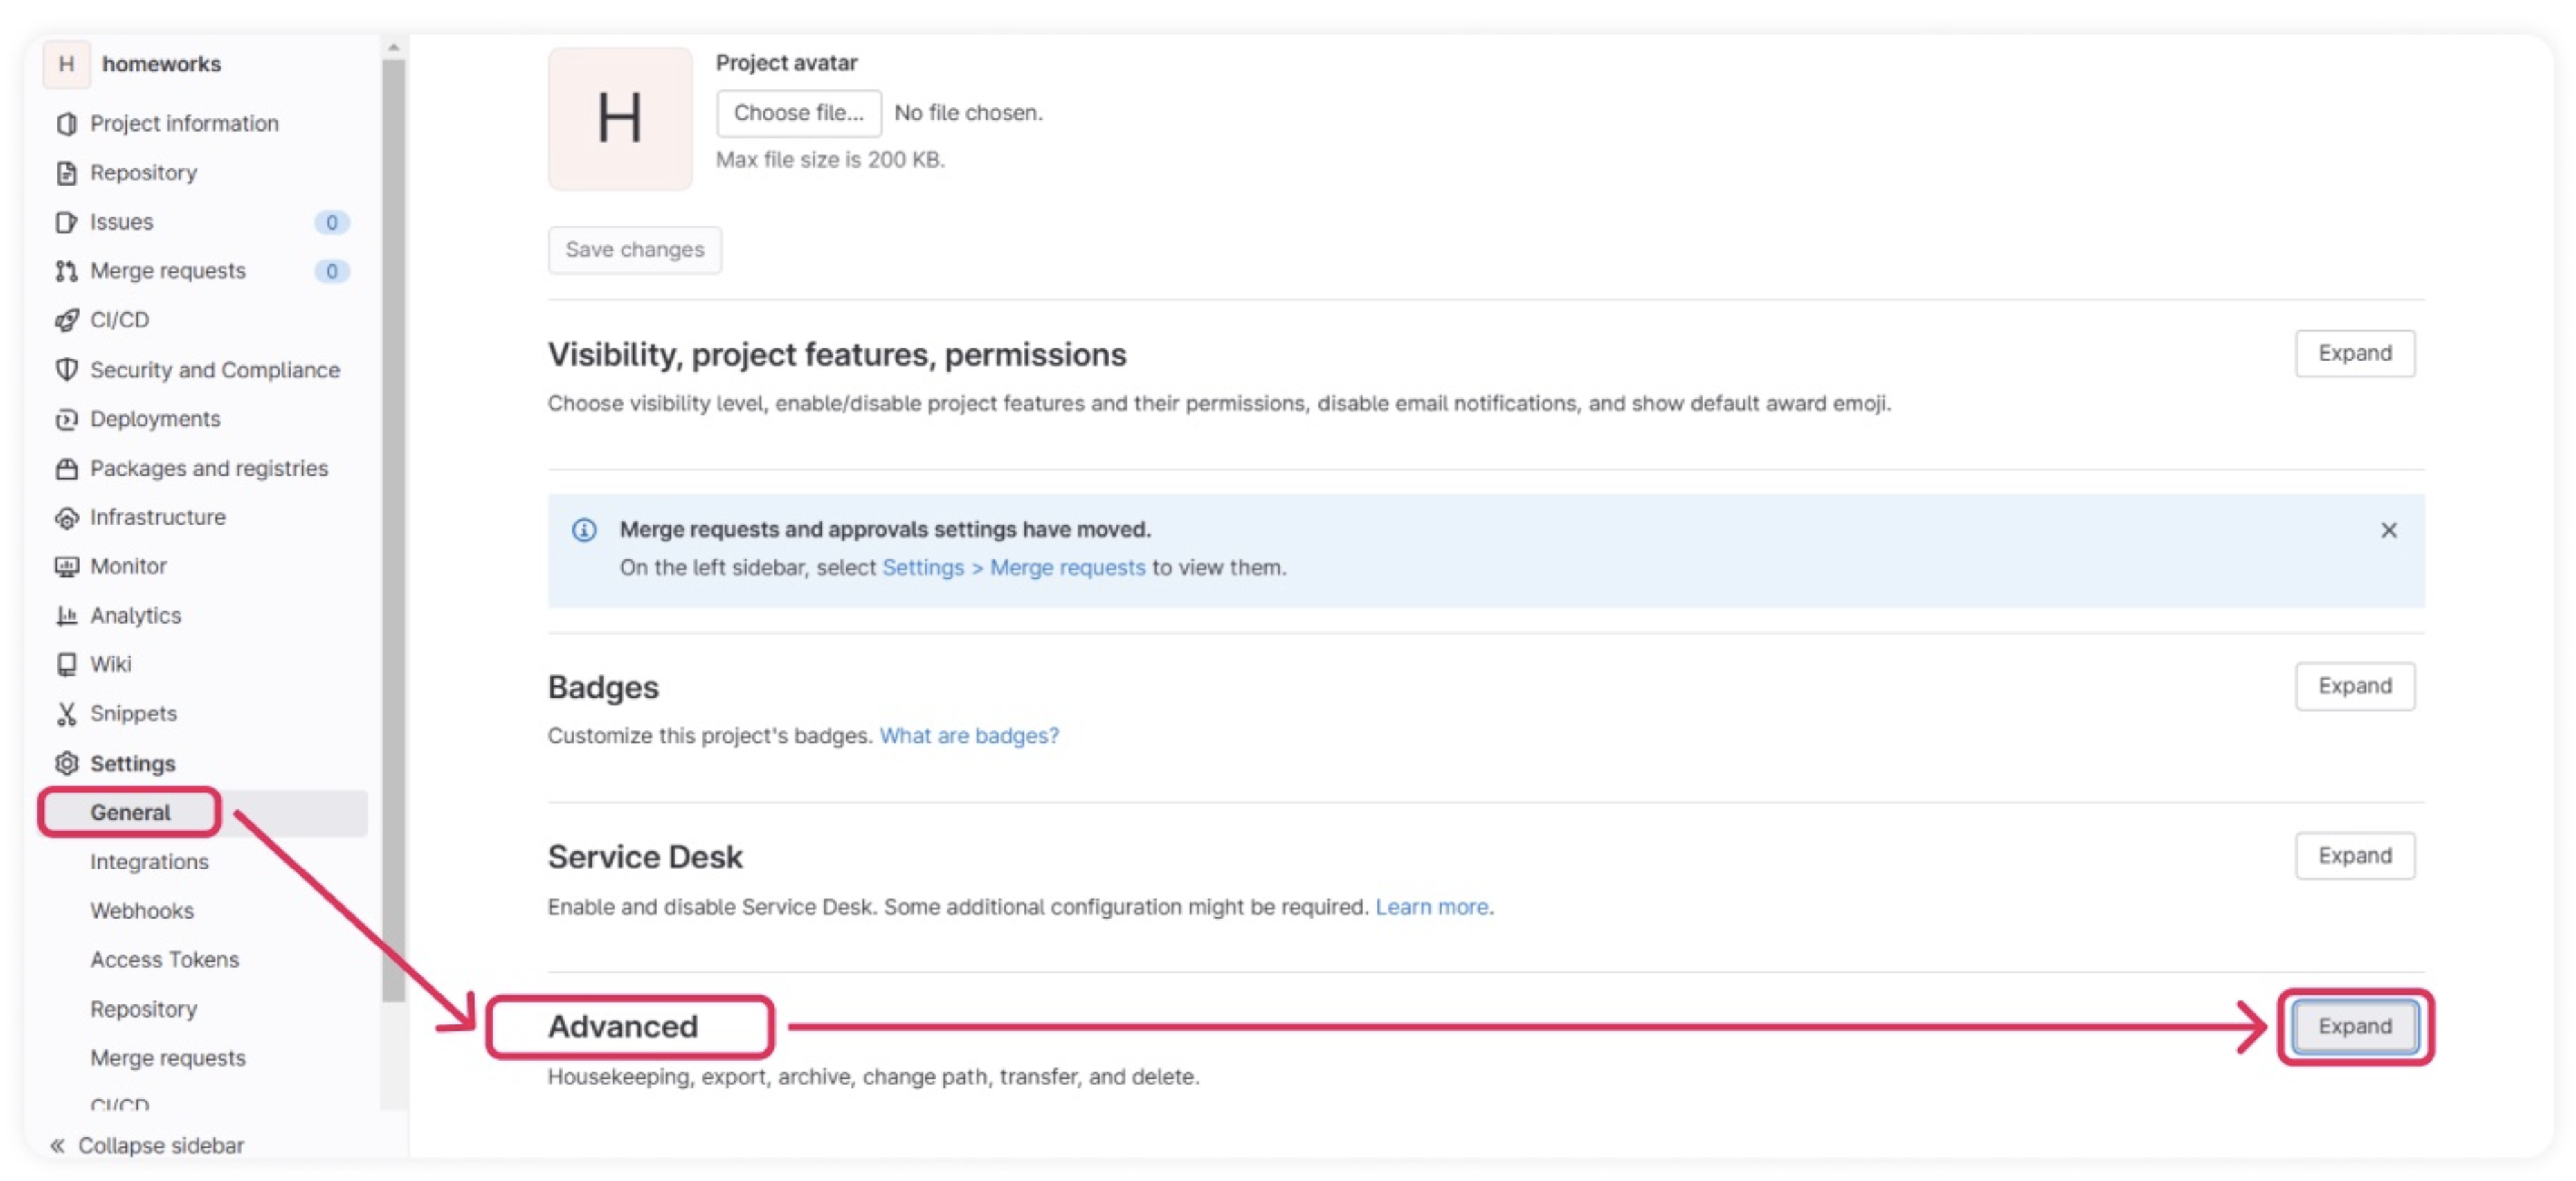Click the Infrastructure icon in sidebar

pos(66,517)
